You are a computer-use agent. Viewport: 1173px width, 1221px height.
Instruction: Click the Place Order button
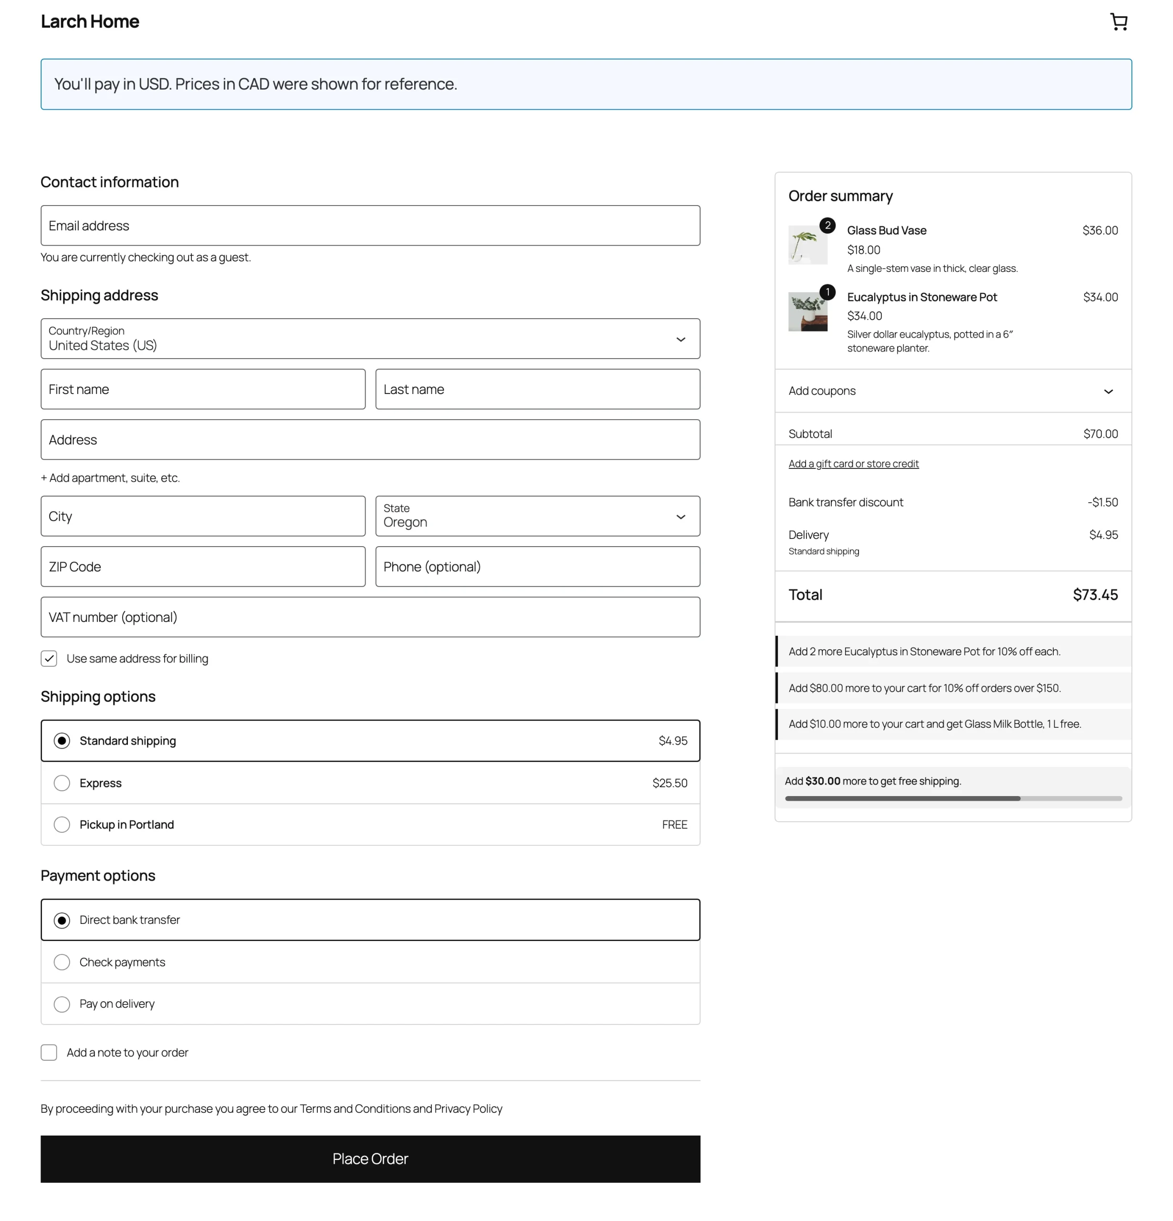pyautogui.click(x=370, y=1159)
